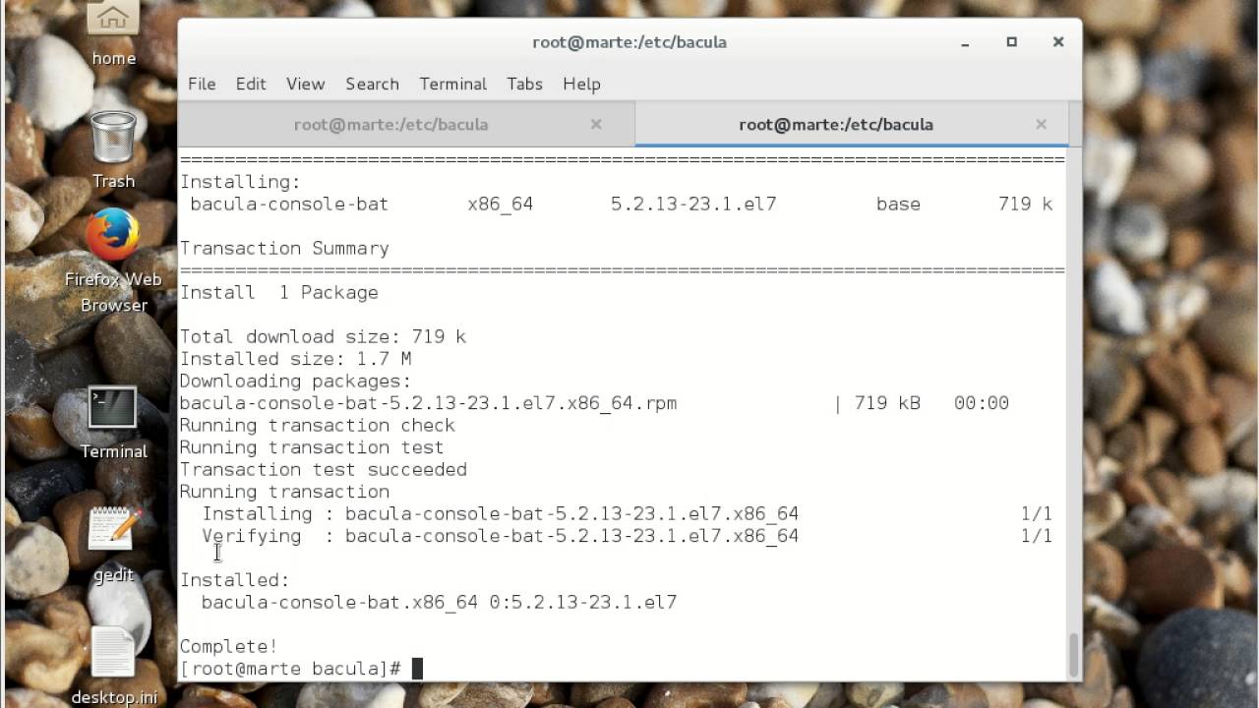Click the 'Downloading packages:' line
This screenshot has width=1259, height=708.
click(295, 381)
